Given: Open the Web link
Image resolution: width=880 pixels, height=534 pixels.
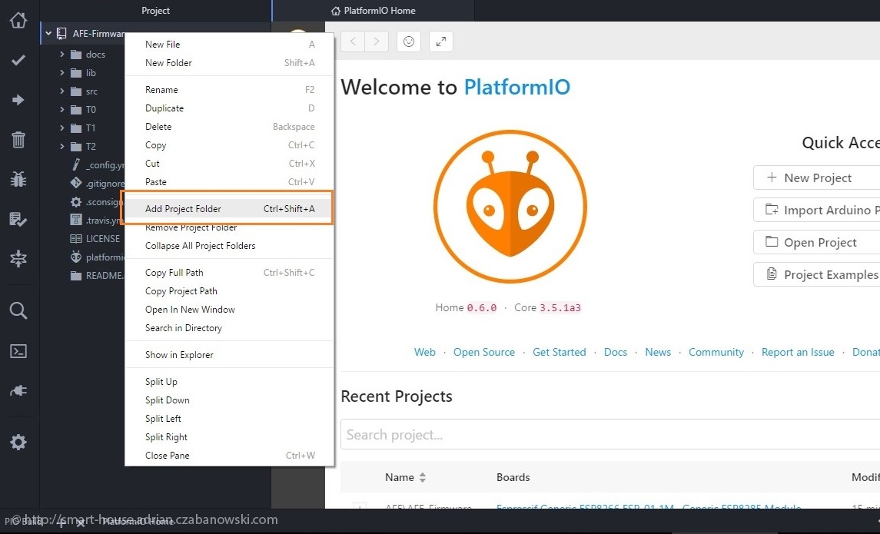Looking at the screenshot, I should tap(425, 352).
